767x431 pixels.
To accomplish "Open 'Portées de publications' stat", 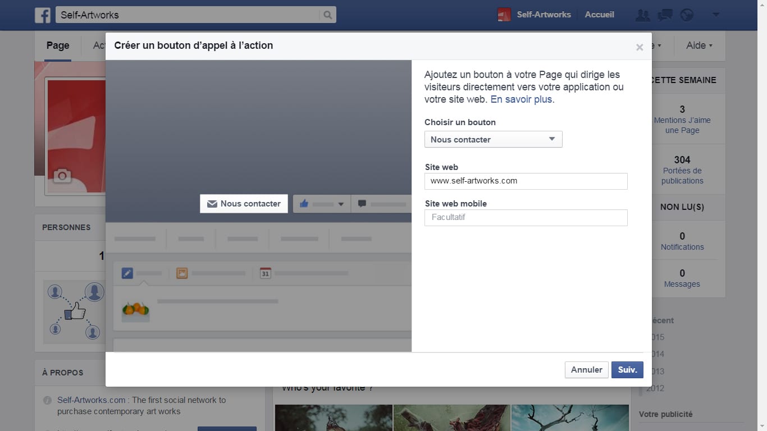I will click(682, 176).
